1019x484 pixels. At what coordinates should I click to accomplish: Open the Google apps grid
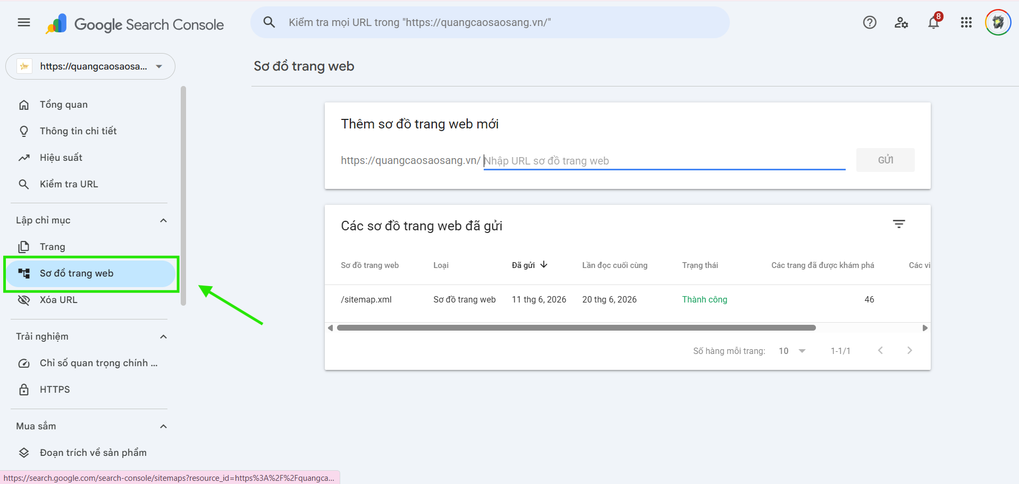pyautogui.click(x=966, y=22)
